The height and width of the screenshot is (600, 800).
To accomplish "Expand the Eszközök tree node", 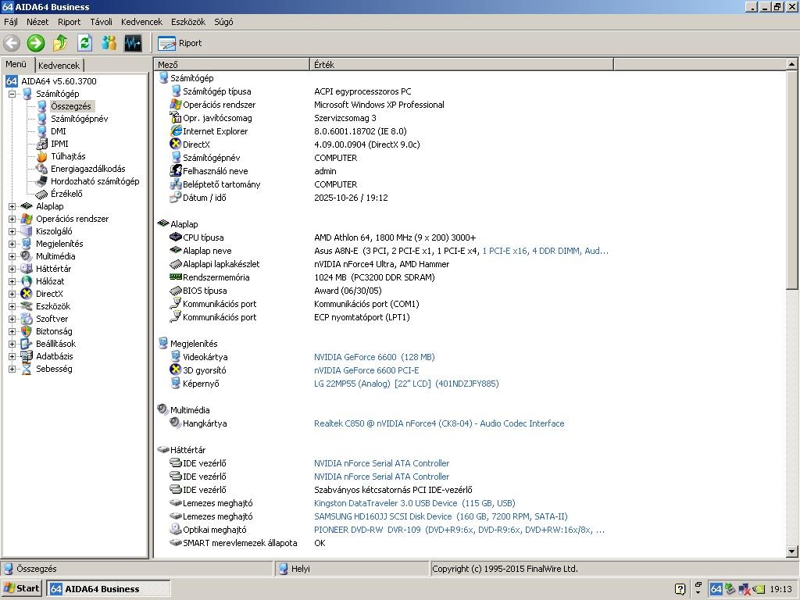I will pos(12,306).
